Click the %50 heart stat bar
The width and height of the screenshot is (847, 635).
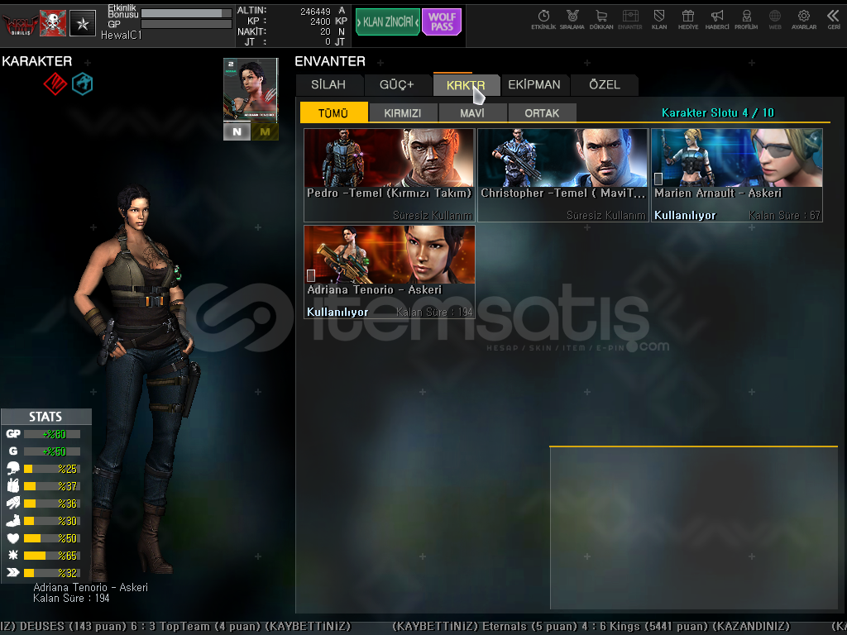52,538
